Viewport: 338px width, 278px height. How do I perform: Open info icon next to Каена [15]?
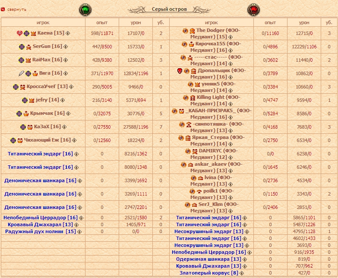(68, 33)
